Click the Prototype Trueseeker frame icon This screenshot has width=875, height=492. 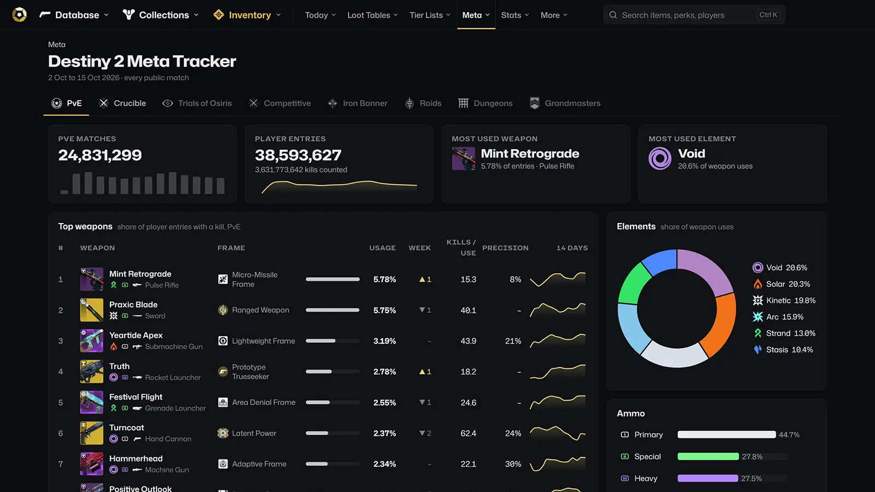(223, 372)
